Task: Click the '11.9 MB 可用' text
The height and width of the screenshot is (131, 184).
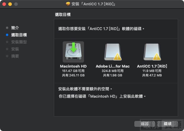Action: (152, 71)
